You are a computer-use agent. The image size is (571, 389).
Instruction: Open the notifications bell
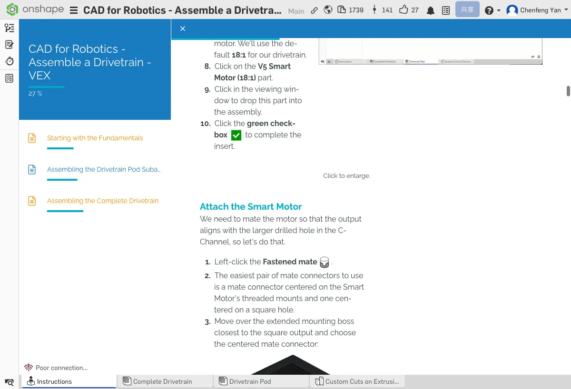(431, 10)
